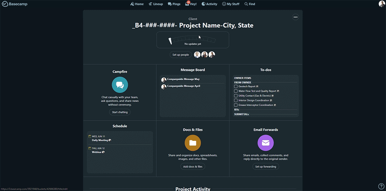Click the help question mark icon
This screenshot has height=191, width=386.
381,186
